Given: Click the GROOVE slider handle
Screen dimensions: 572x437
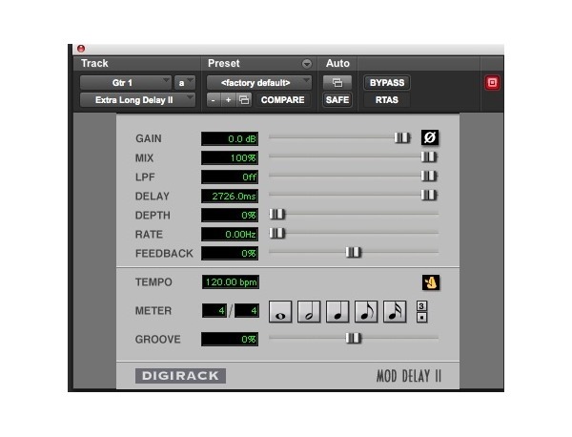Looking at the screenshot, I should [x=353, y=338].
